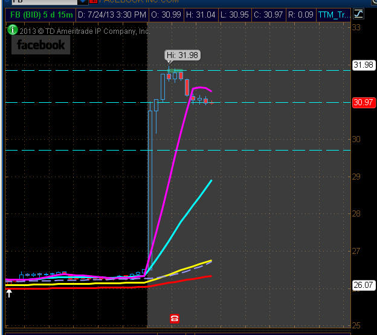
Task: Click the 26.07 price axis label
Action: pos(363,285)
